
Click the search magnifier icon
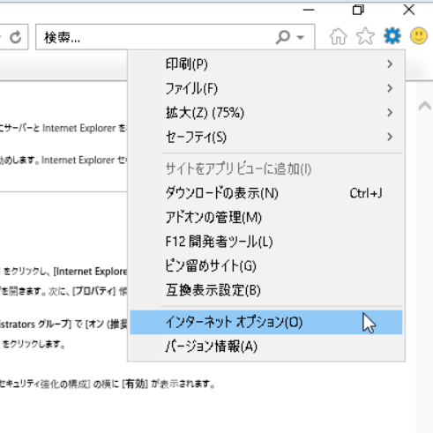tap(283, 37)
